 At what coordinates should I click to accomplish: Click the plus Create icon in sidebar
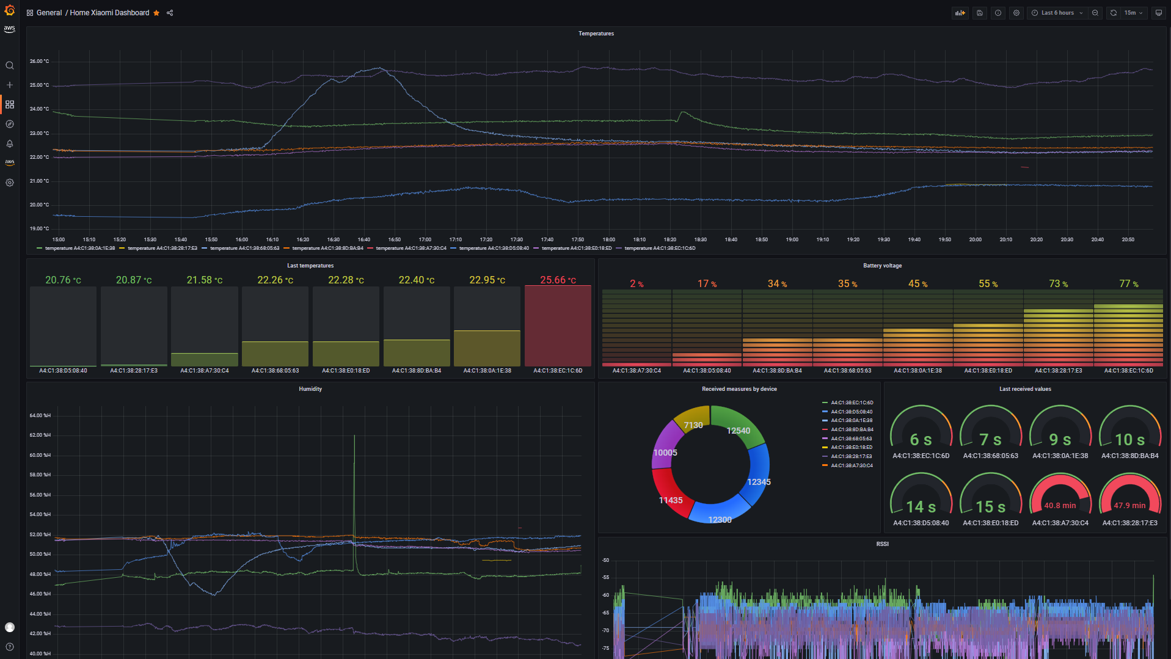click(9, 85)
